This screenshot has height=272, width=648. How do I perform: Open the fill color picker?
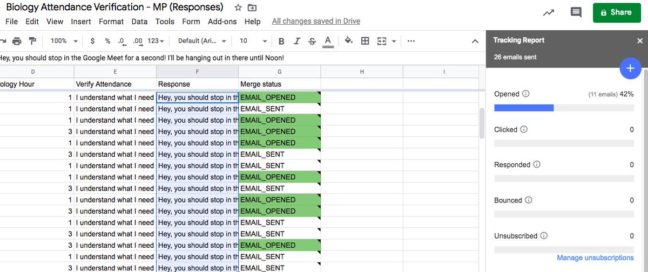[x=349, y=41]
